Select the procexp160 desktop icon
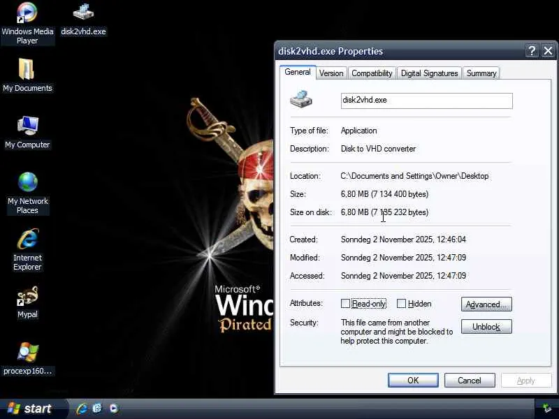 [x=27, y=358]
